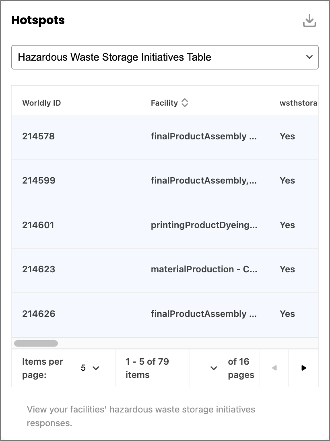This screenshot has height=441, width=330.
Task: Click Worldly ID 214626 cell
Action: [x=39, y=314]
